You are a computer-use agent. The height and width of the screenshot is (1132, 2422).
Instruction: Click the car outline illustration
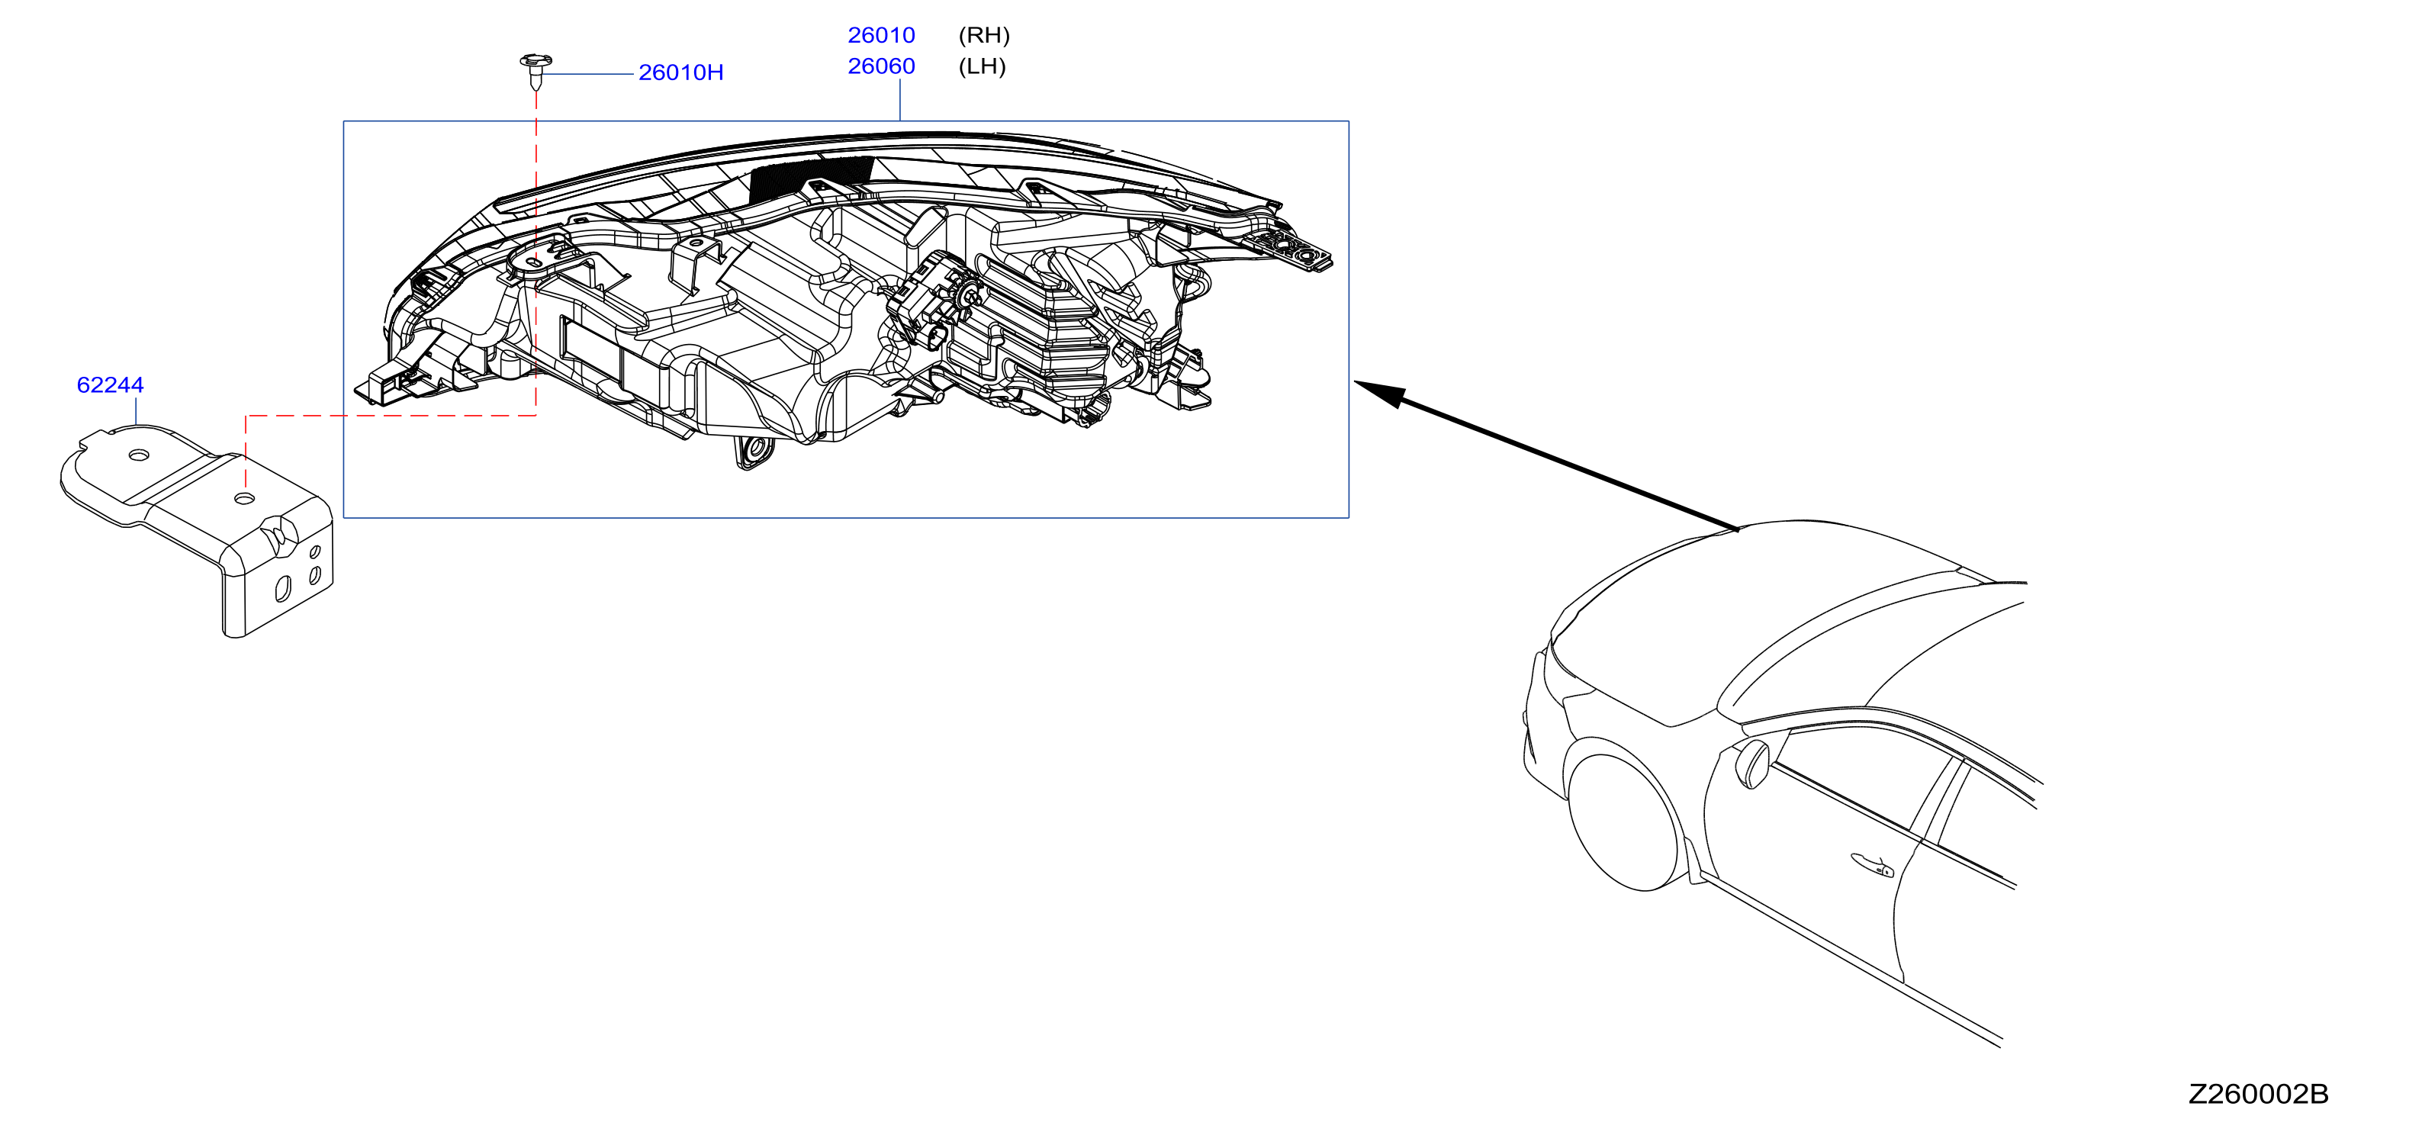(x=1783, y=783)
